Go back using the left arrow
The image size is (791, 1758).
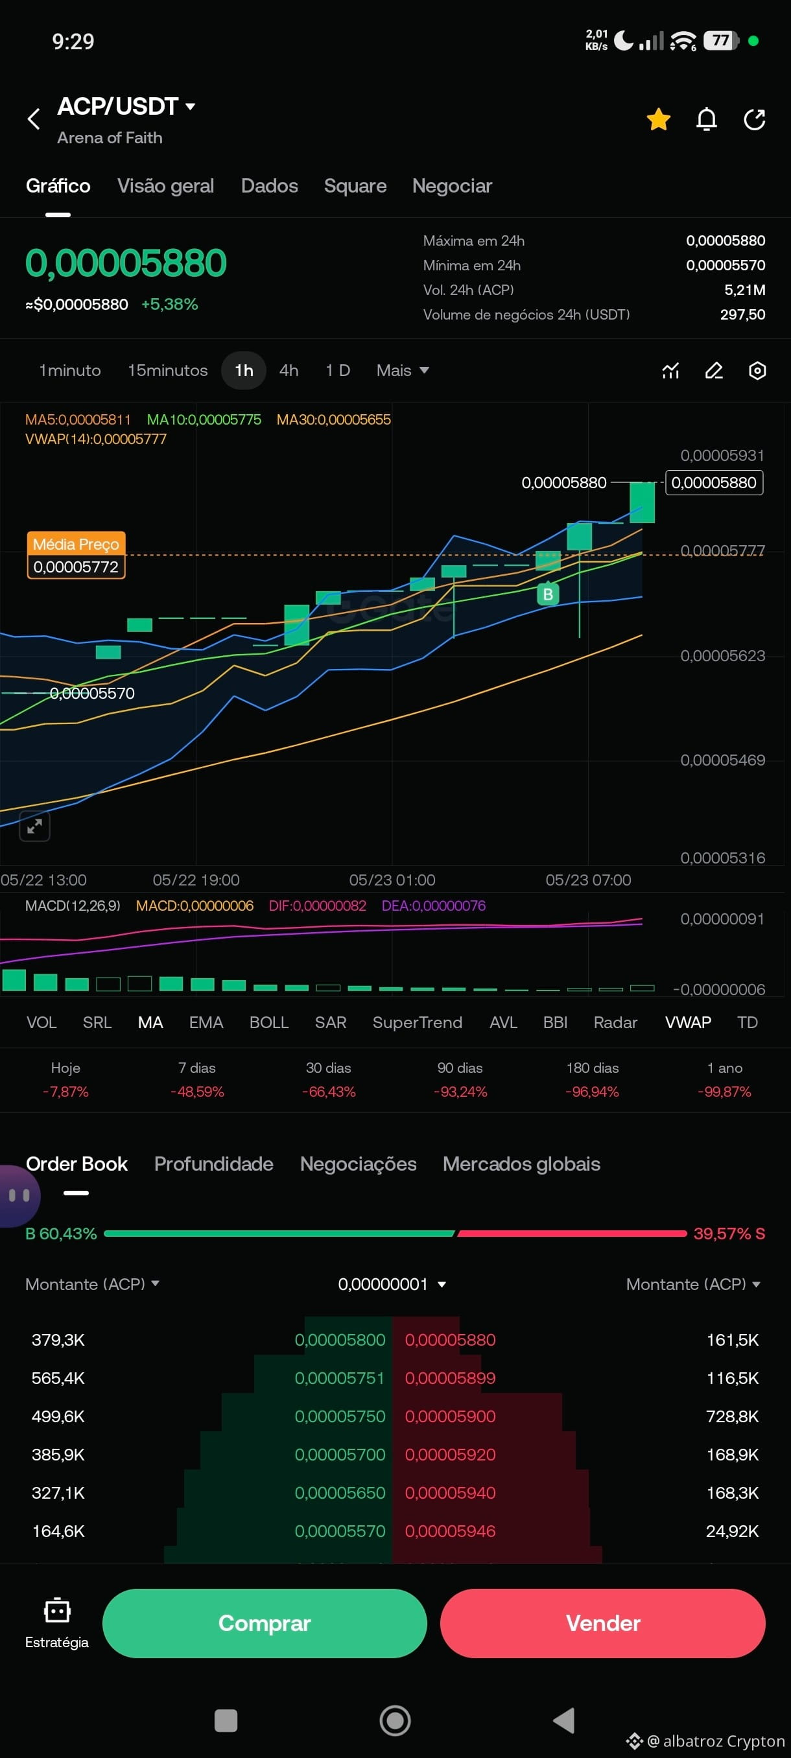point(34,119)
